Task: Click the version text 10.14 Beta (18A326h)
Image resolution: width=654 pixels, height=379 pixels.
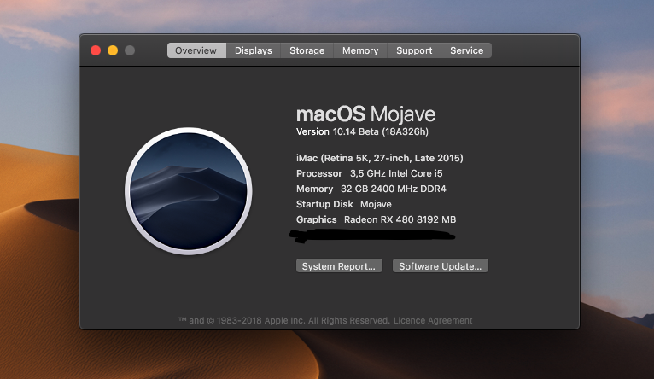Action: (381, 131)
